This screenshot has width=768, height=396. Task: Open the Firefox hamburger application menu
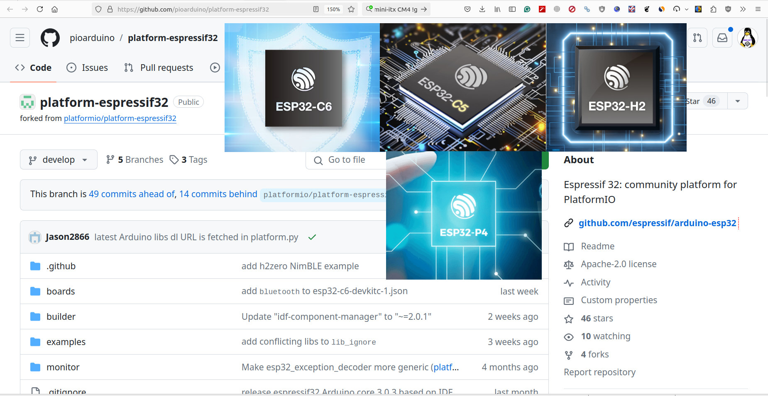point(758,9)
